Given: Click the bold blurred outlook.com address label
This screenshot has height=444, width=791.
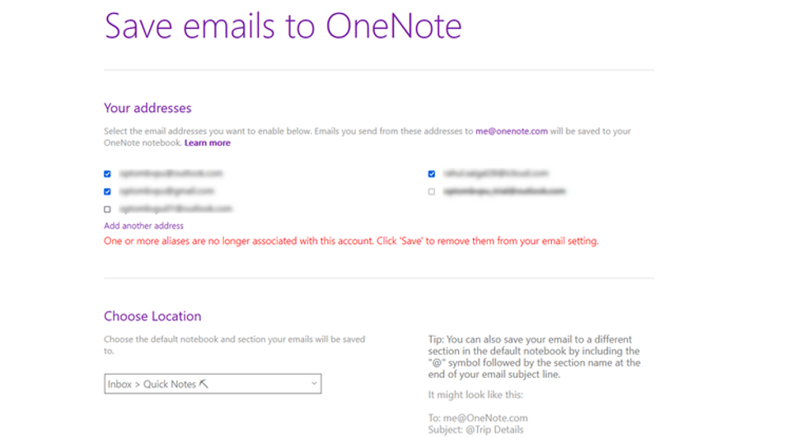Looking at the screenshot, I should (504, 191).
